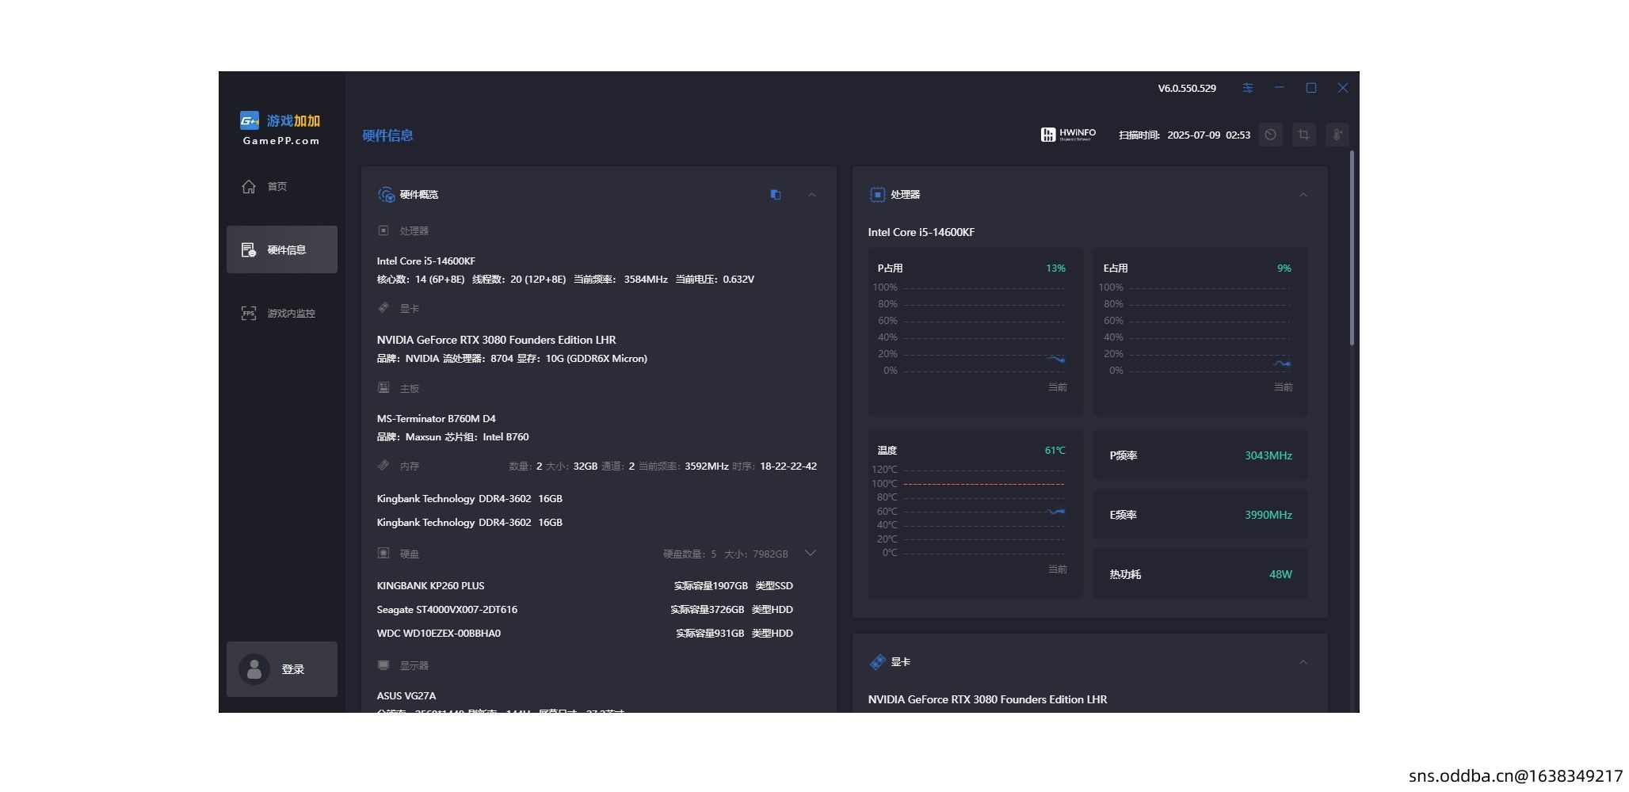Click the version text V6.0.550.529

pyautogui.click(x=1187, y=88)
